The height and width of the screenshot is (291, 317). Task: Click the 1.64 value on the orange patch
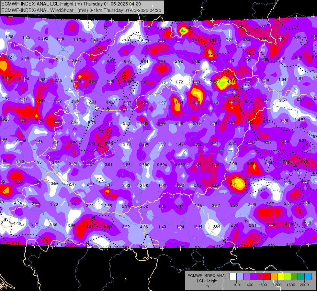pyautogui.click(x=179, y=103)
